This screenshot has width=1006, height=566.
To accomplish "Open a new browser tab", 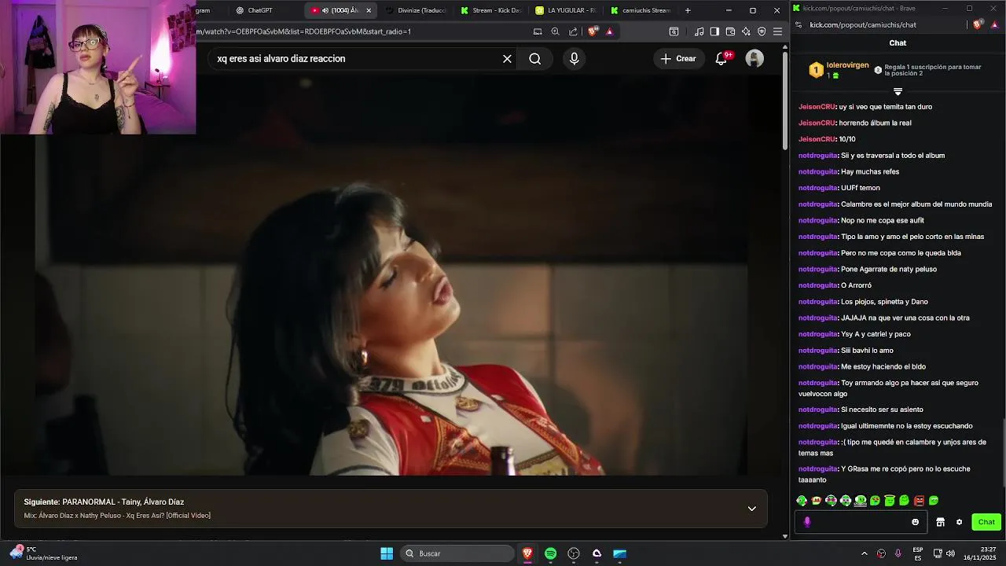I will 688,10.
